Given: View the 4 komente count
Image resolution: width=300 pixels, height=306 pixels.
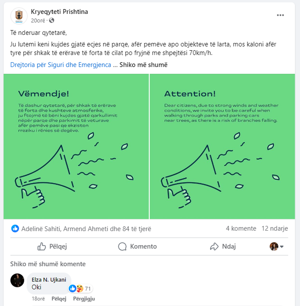Looking at the screenshot, I should 241,229.
